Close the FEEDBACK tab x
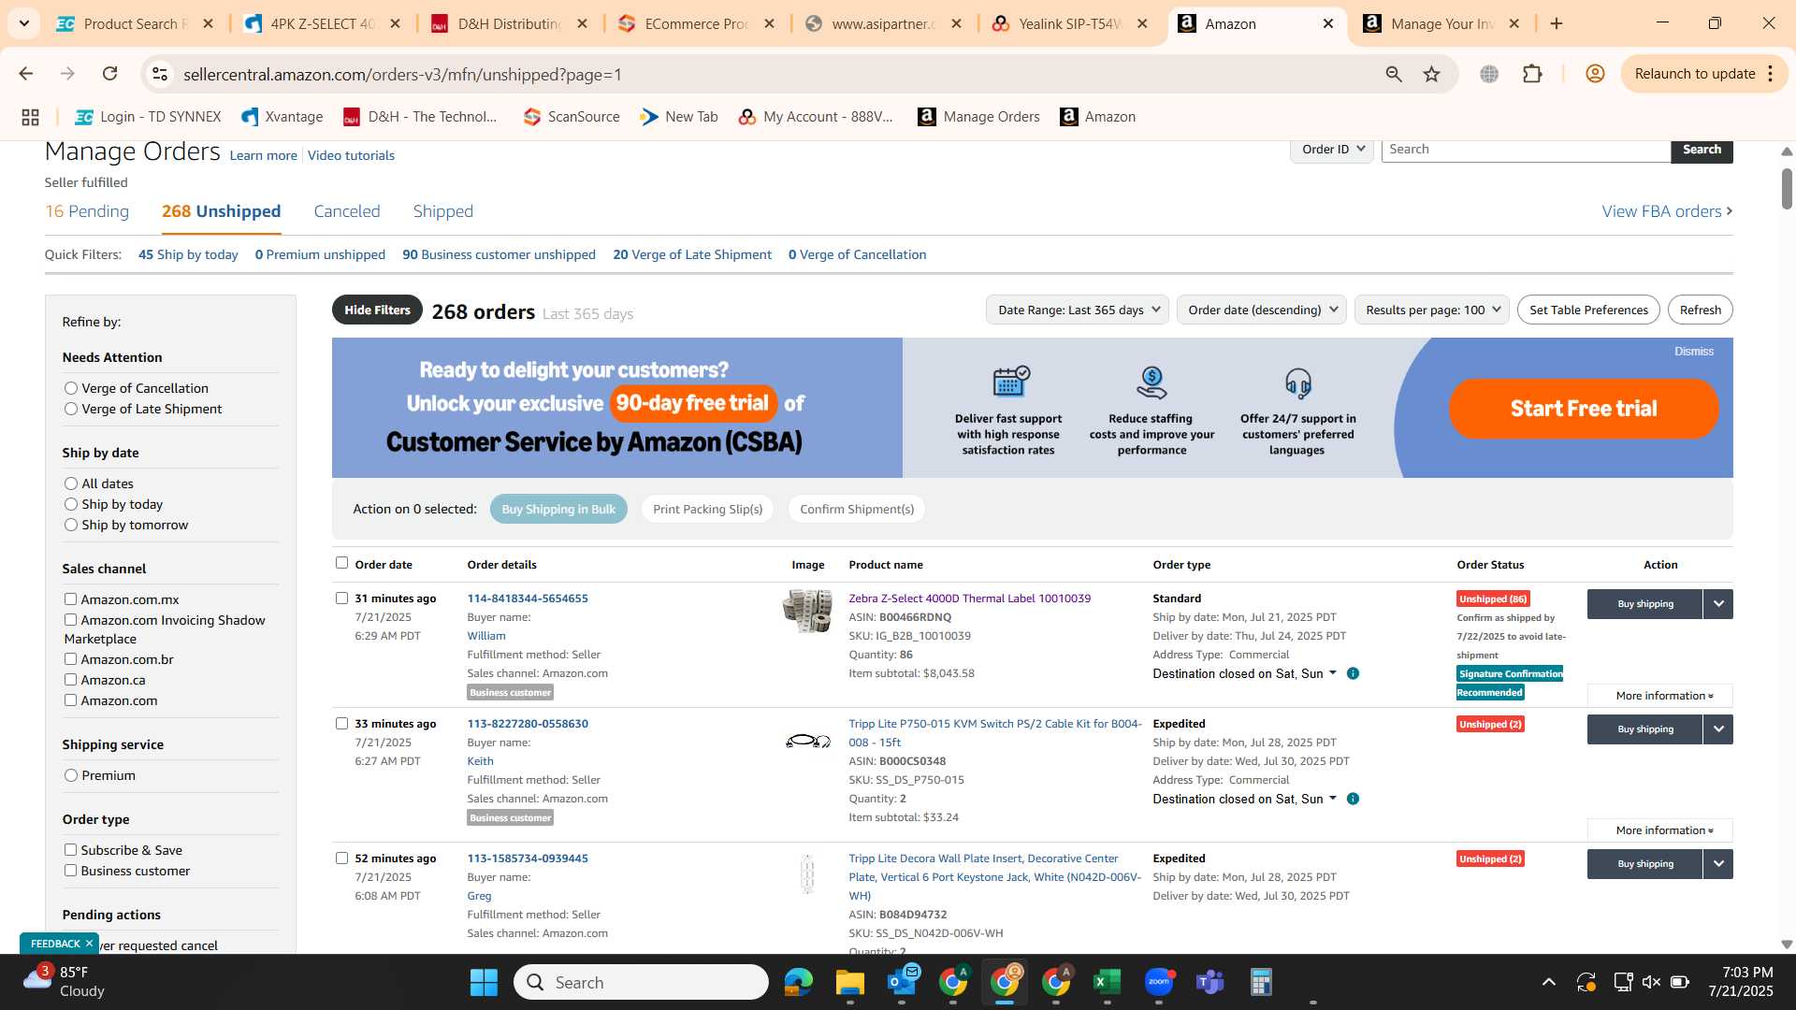This screenshot has width=1796, height=1010. point(89,944)
